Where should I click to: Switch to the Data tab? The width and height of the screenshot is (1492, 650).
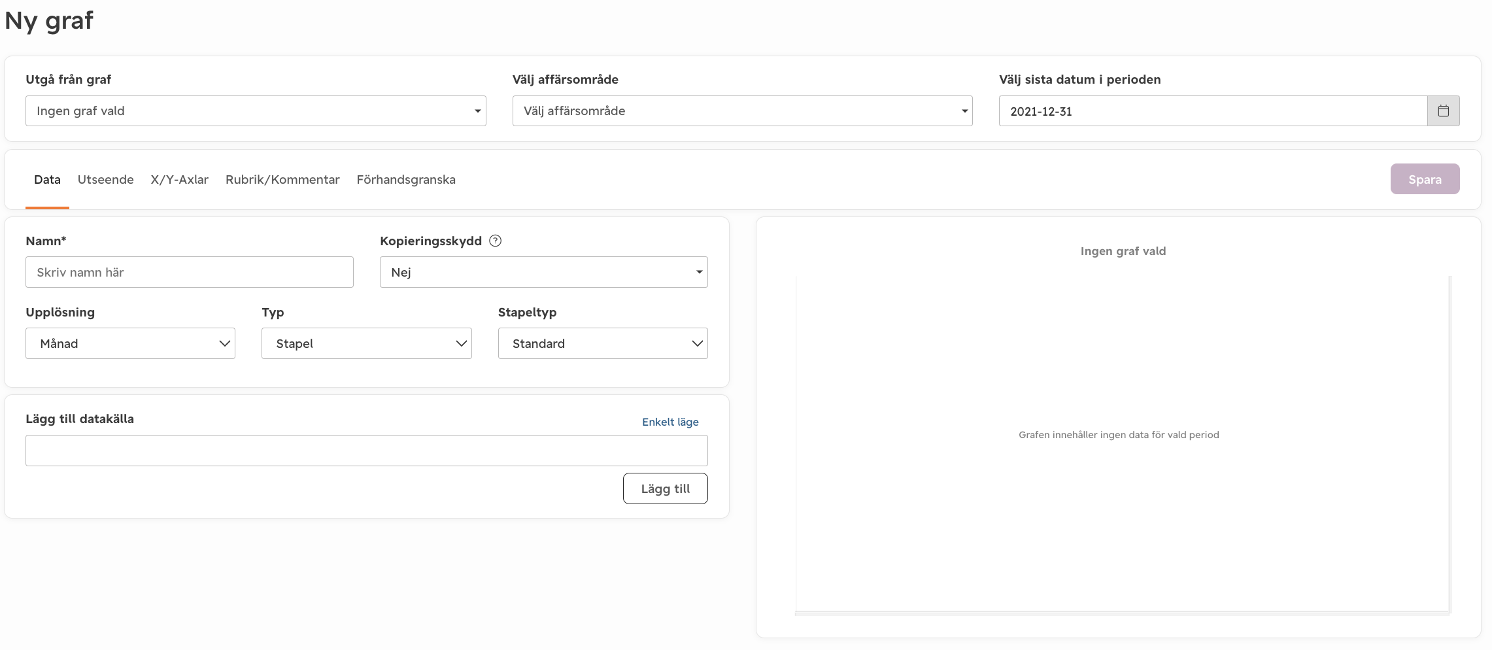[47, 179]
